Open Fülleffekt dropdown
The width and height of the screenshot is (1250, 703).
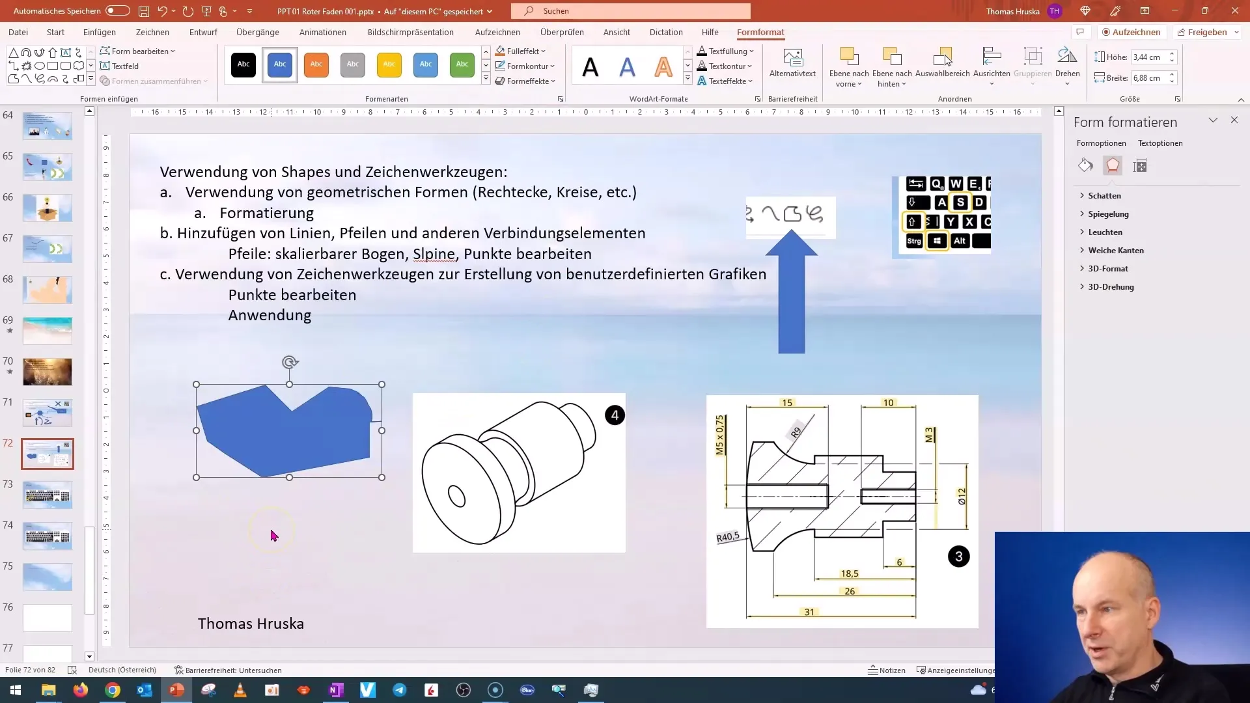521,51
